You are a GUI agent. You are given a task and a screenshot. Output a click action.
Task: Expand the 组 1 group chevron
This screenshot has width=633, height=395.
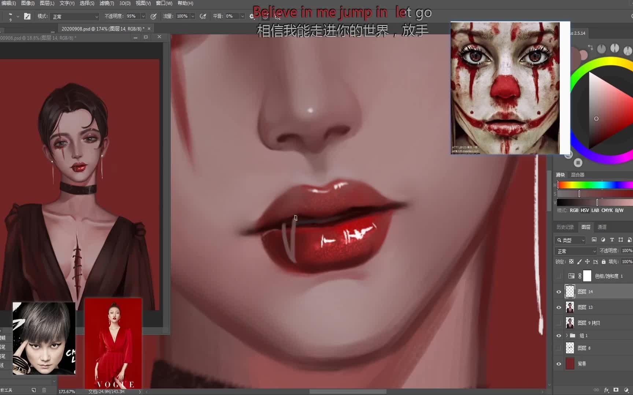pos(567,335)
